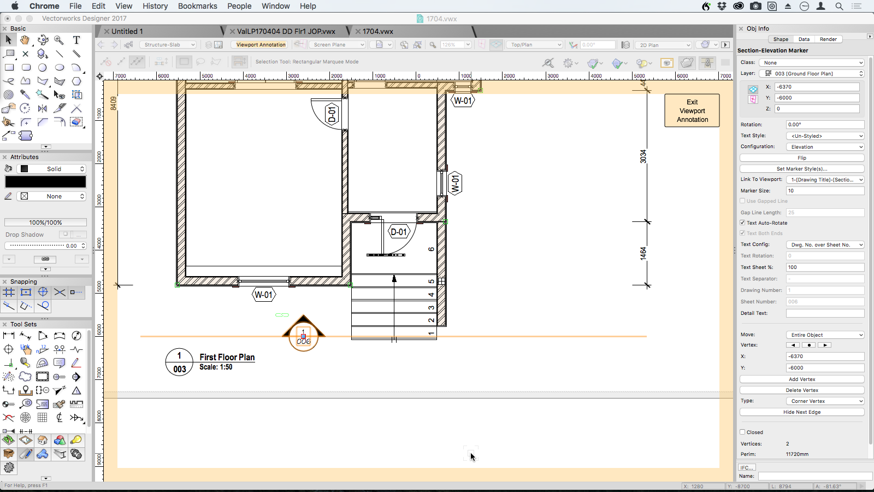Open the Window menu
Screen dimensions: 874x492
click(x=276, y=6)
